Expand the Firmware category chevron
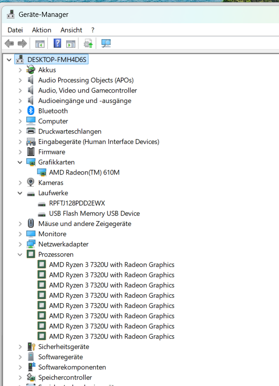Image resolution: width=279 pixels, height=386 pixels. click(x=20, y=152)
